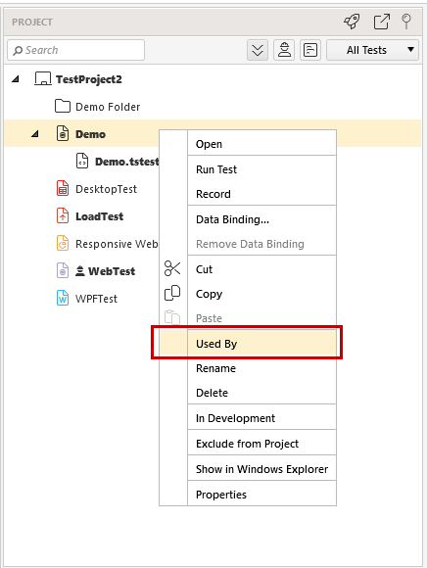Select Demo Folder in the tree

(x=108, y=107)
